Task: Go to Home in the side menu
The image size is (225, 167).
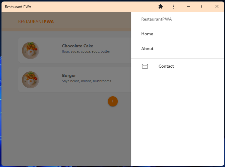Action: click(x=178, y=34)
